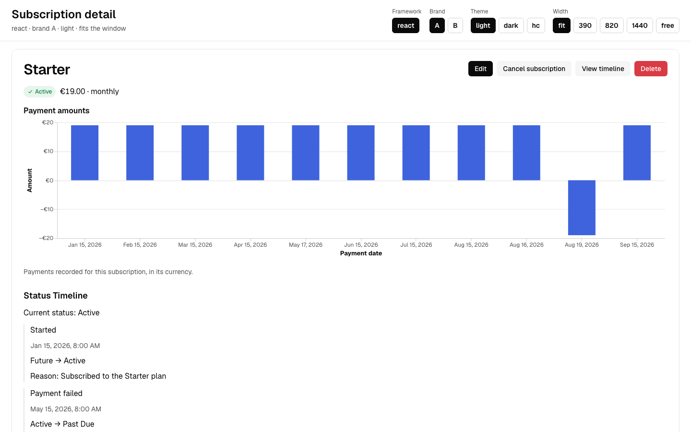
Task: Choose the light theme
Action: coord(483,25)
